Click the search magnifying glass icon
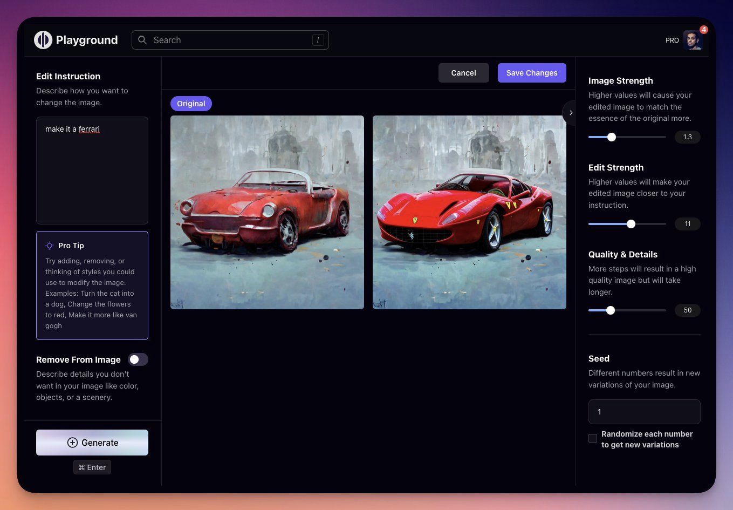The image size is (733, 510). pos(142,40)
